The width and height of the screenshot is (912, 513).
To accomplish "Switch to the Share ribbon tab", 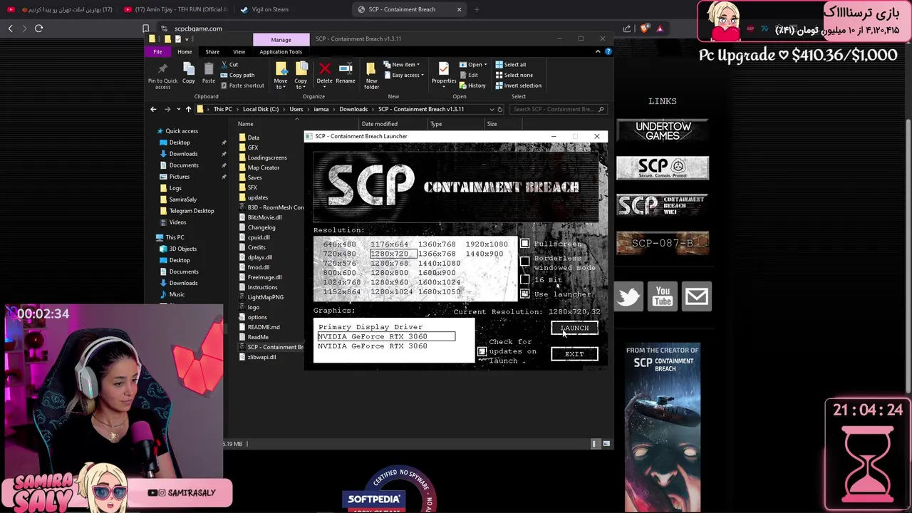I will click(x=212, y=51).
